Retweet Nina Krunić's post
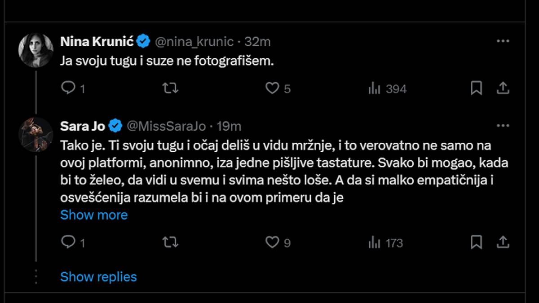 170,88
